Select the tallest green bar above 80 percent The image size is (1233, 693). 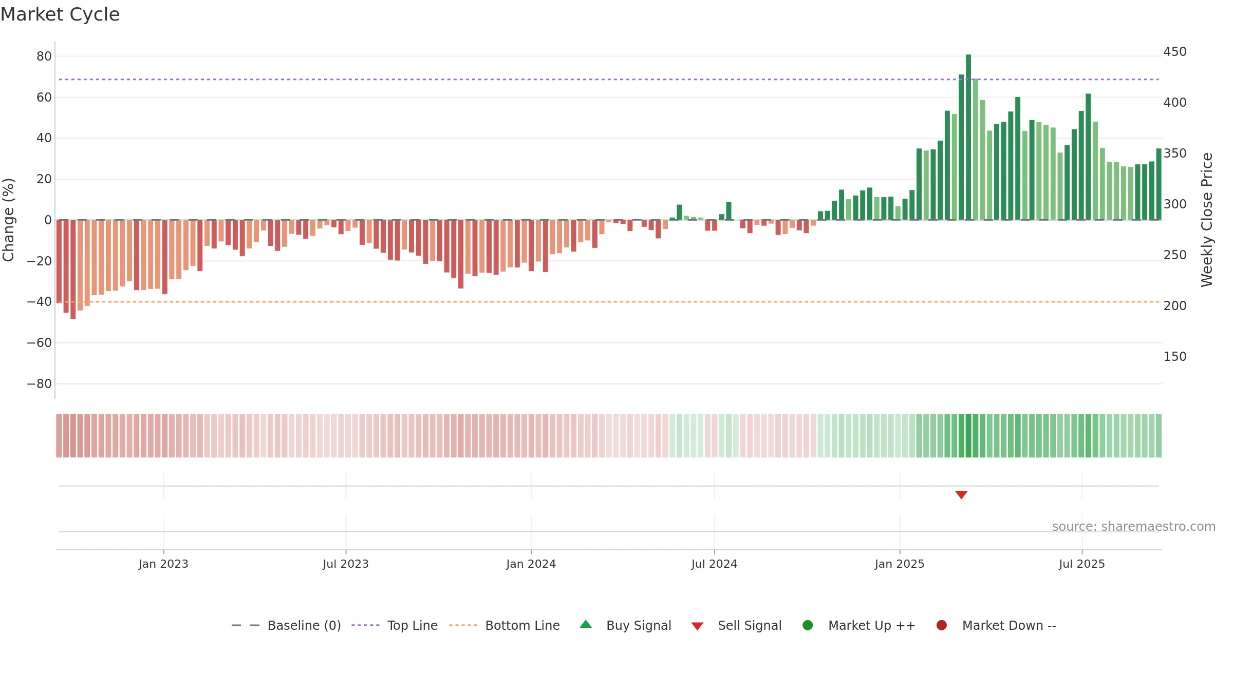coord(968,137)
